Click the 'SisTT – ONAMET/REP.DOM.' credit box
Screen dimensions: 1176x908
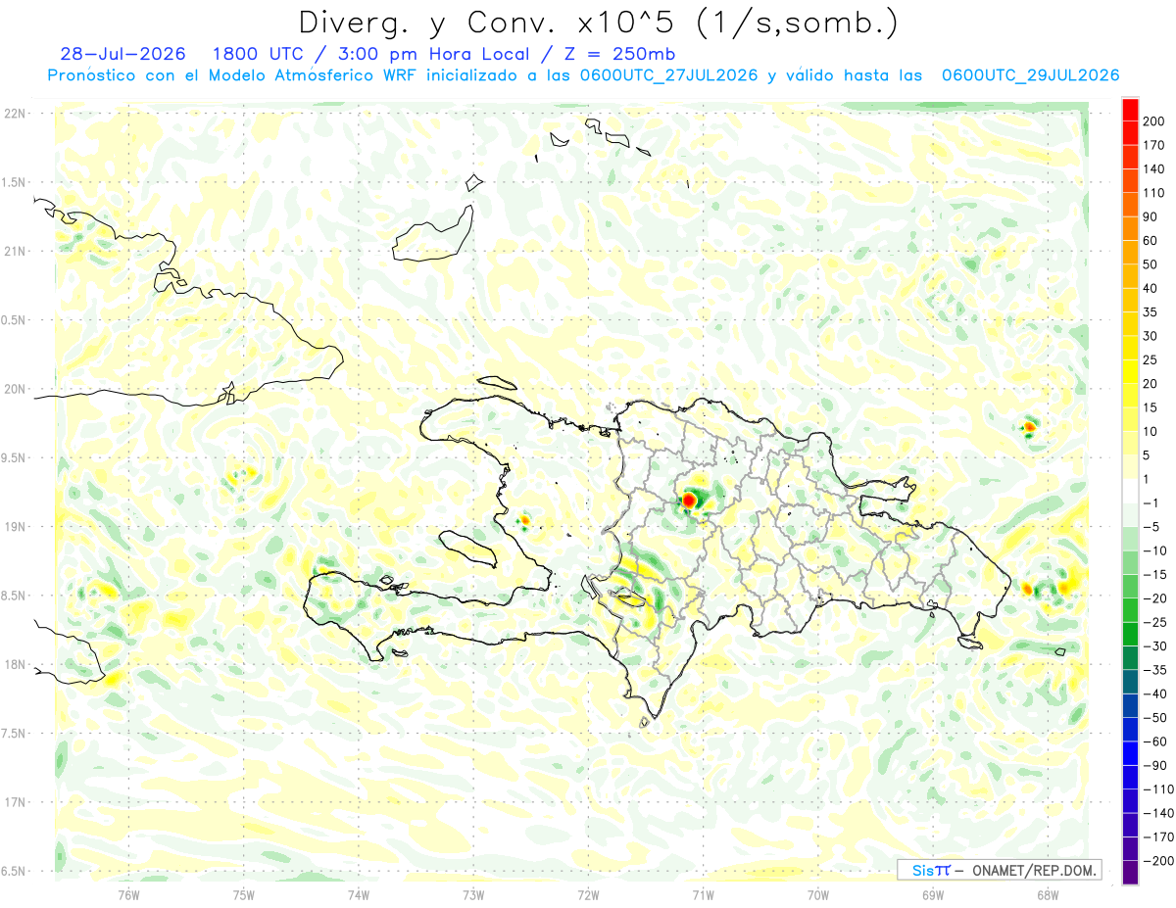pyautogui.click(x=999, y=870)
